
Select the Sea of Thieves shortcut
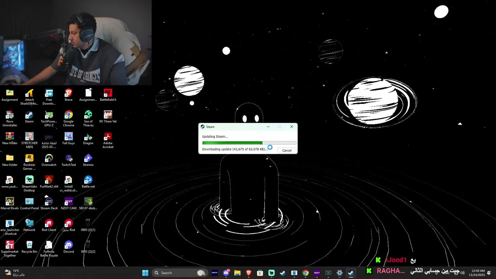pyautogui.click(x=88, y=119)
